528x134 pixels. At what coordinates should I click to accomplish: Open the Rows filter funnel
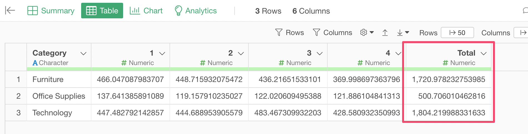[289, 33]
